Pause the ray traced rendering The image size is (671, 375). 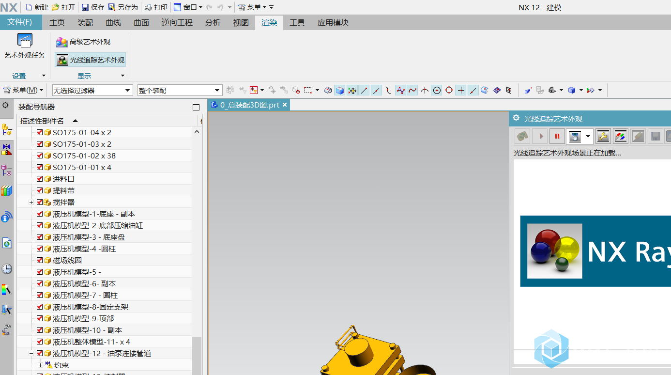click(x=557, y=137)
